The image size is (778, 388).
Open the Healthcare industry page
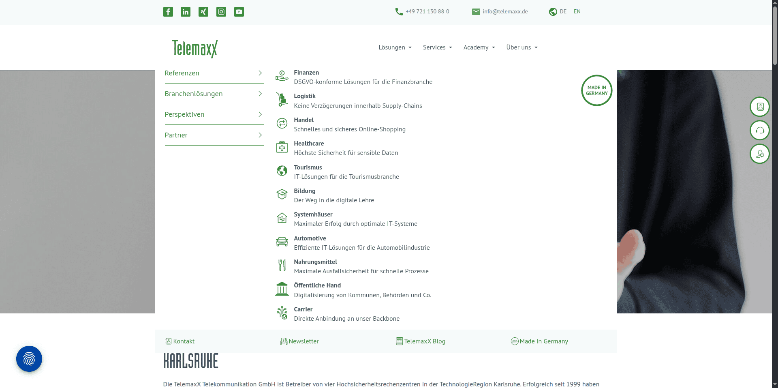click(309, 144)
